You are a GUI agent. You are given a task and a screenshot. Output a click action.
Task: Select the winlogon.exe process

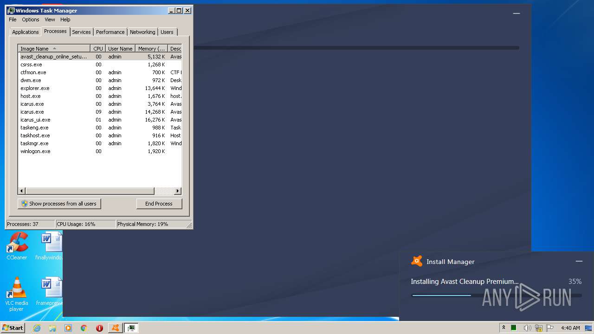100,151
